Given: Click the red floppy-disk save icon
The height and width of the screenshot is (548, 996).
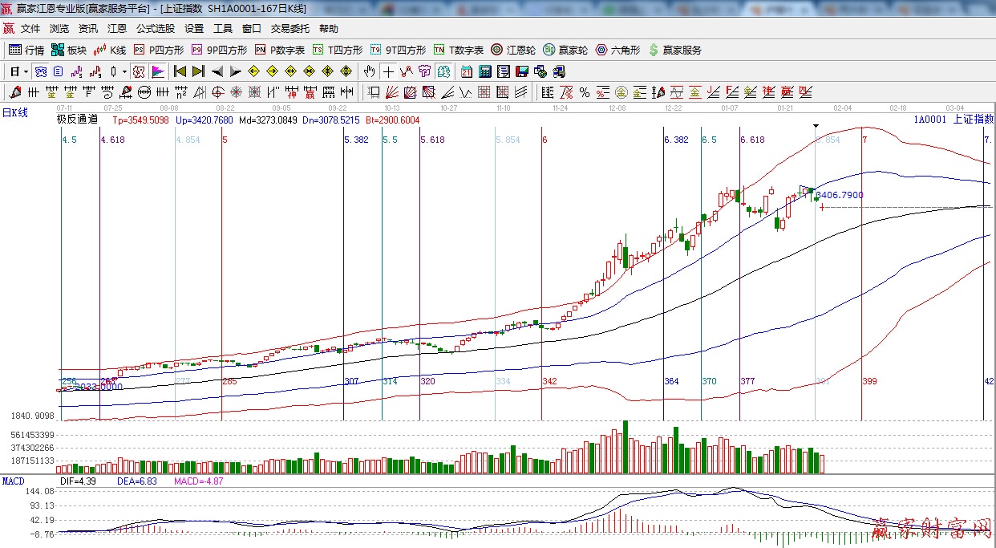Looking at the screenshot, I should coord(522,71).
